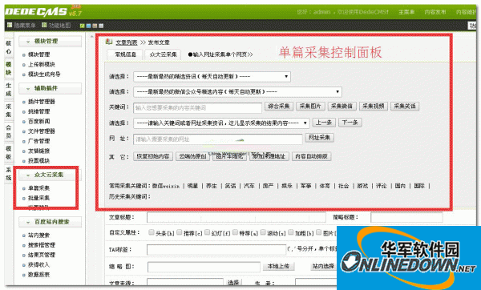Click the 采集视频 button

(374, 107)
